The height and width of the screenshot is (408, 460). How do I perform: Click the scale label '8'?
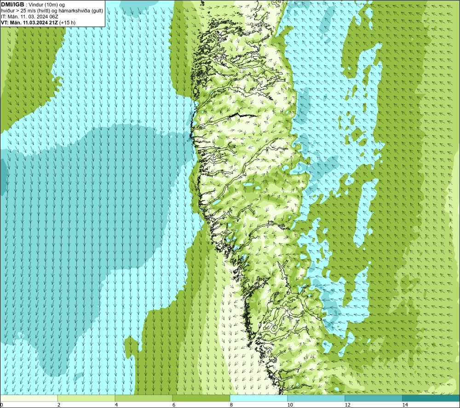[231, 405]
